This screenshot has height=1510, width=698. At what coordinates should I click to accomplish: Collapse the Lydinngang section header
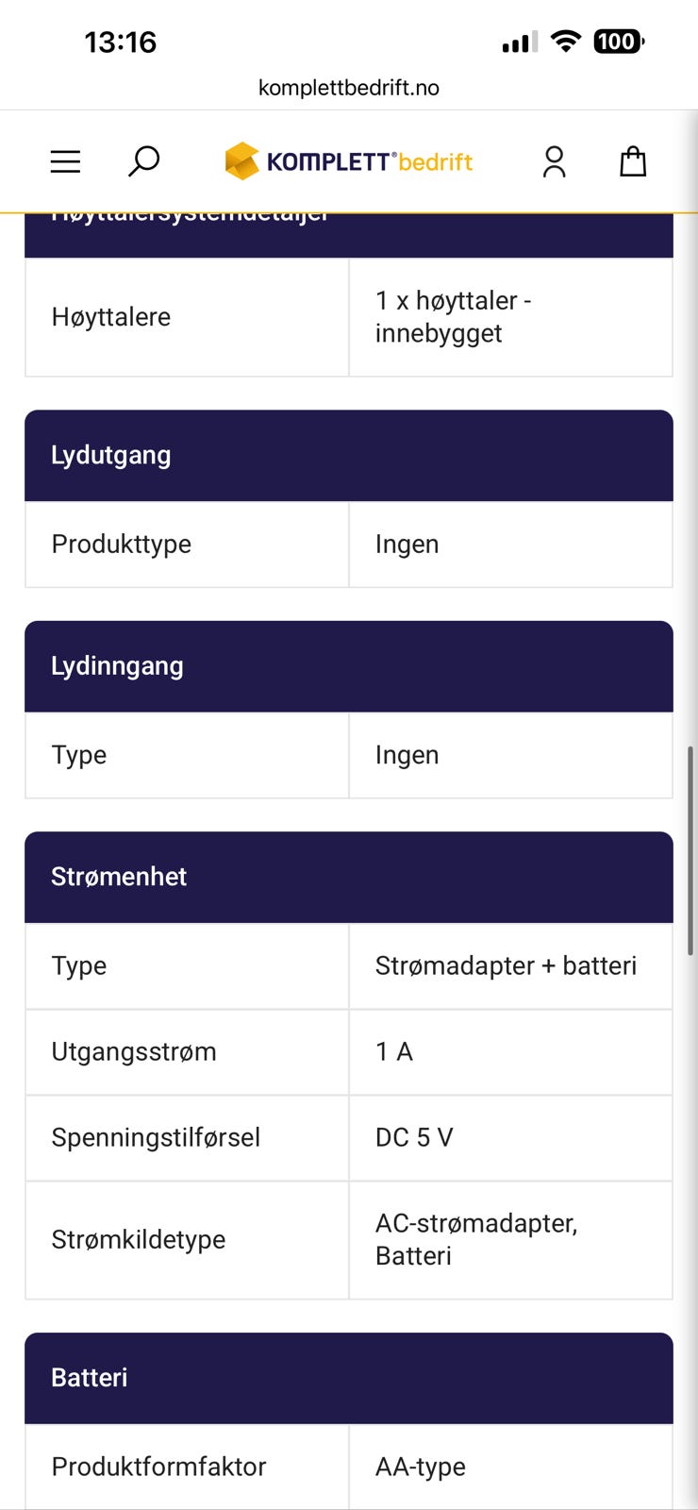coord(349,665)
